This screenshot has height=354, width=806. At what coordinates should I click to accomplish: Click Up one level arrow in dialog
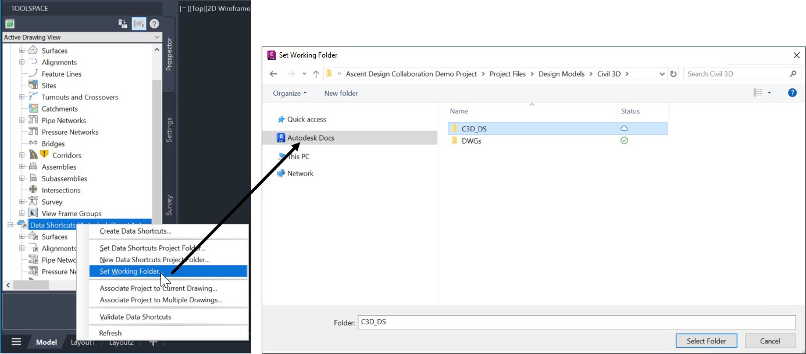(x=316, y=74)
